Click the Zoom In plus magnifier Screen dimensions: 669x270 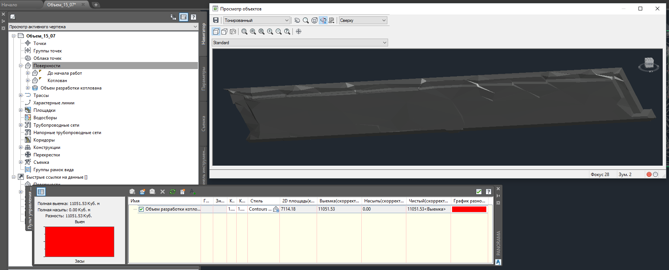pos(270,32)
